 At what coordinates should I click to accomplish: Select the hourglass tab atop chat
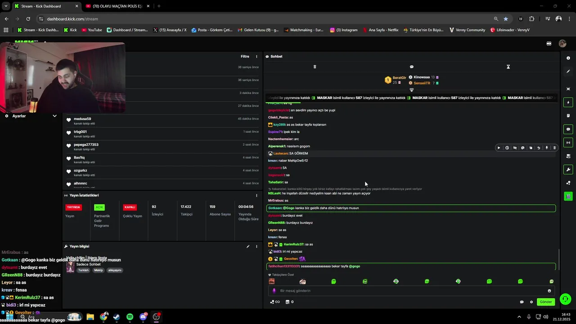(508, 67)
